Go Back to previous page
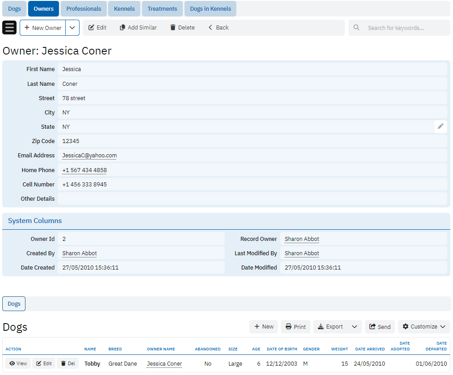Image resolution: width=453 pixels, height=375 pixels. click(218, 28)
